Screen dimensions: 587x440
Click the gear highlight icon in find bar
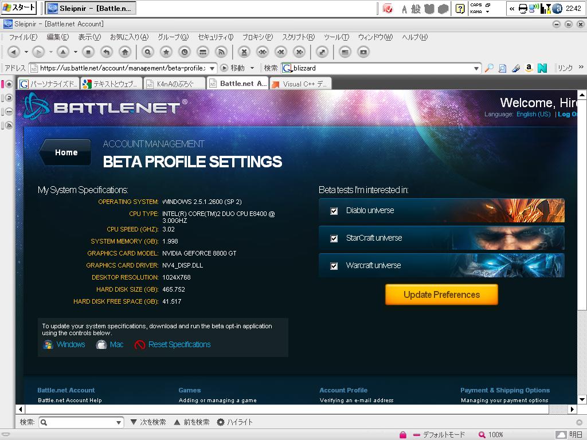221,422
